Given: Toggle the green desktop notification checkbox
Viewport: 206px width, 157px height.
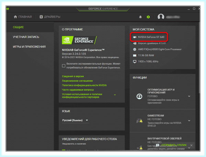Looking at the screenshot, I should pyautogui.click(x=64, y=150).
